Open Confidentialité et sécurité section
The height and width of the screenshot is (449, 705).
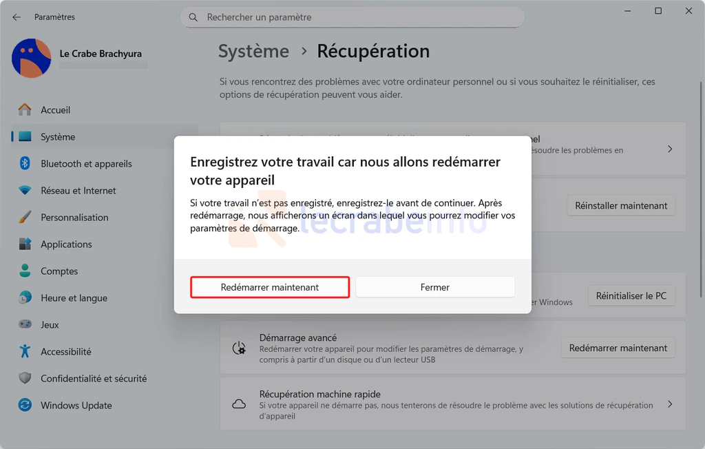point(94,379)
